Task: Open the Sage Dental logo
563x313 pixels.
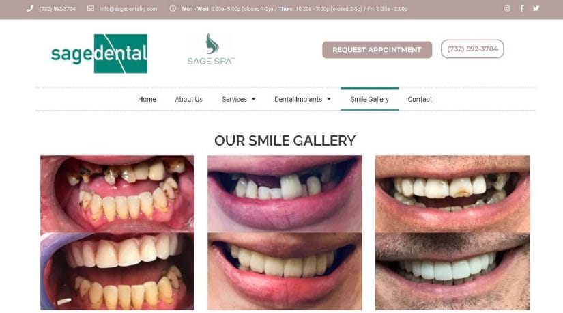Action: pos(99,53)
